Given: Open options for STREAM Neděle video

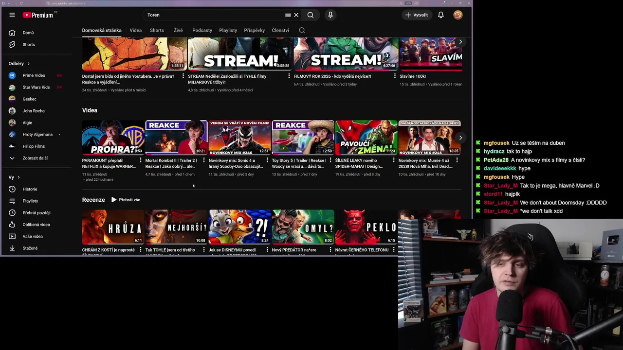Looking at the screenshot, I should point(289,76).
